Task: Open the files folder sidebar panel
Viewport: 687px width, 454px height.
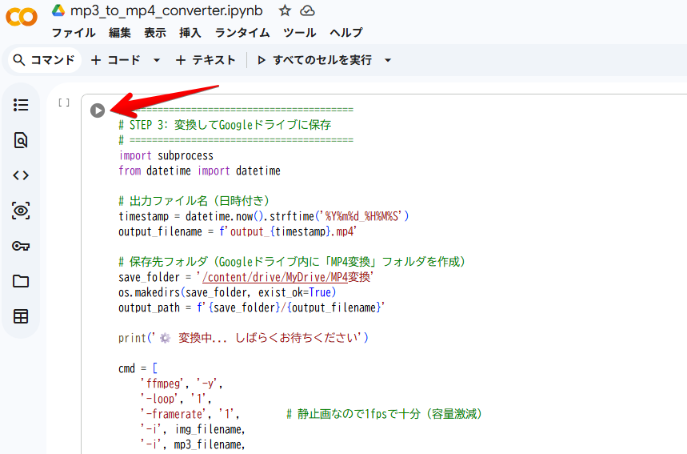Action: 21,281
